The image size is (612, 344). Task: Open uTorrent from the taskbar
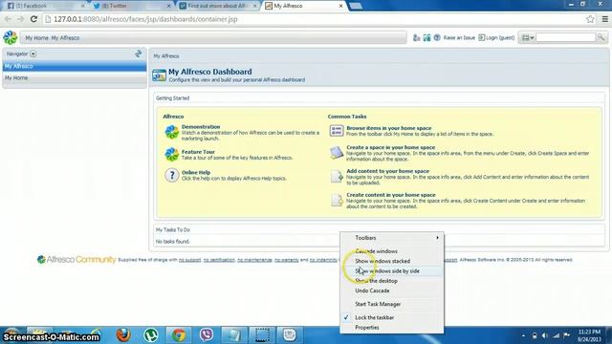coord(151,335)
